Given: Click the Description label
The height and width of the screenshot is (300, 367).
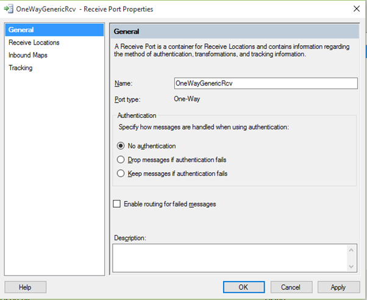Looking at the screenshot, I should click(130, 238).
